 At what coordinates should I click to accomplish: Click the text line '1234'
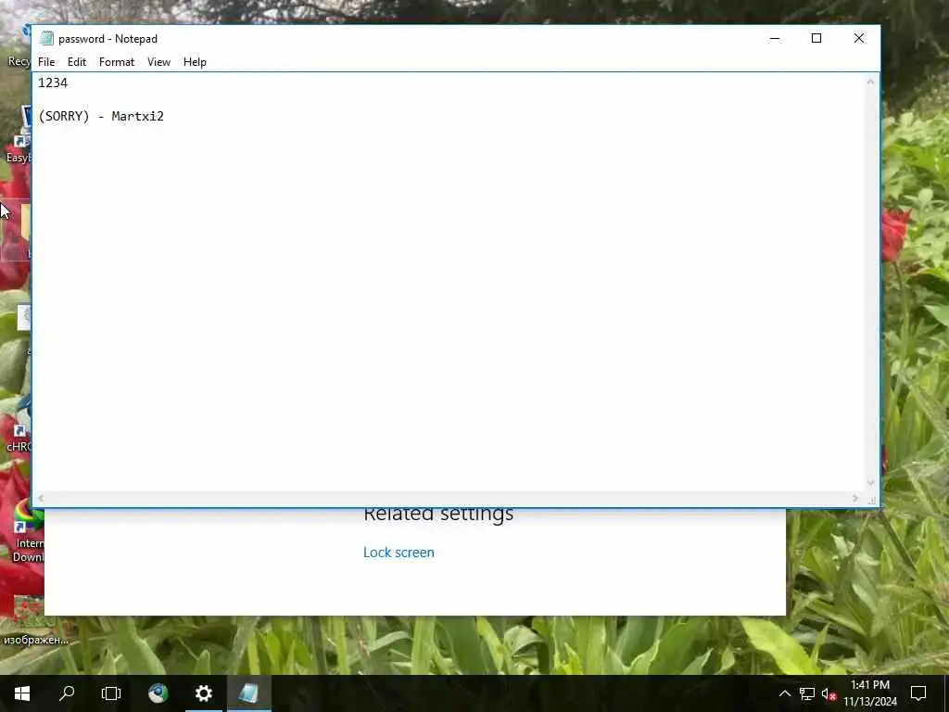click(x=53, y=83)
